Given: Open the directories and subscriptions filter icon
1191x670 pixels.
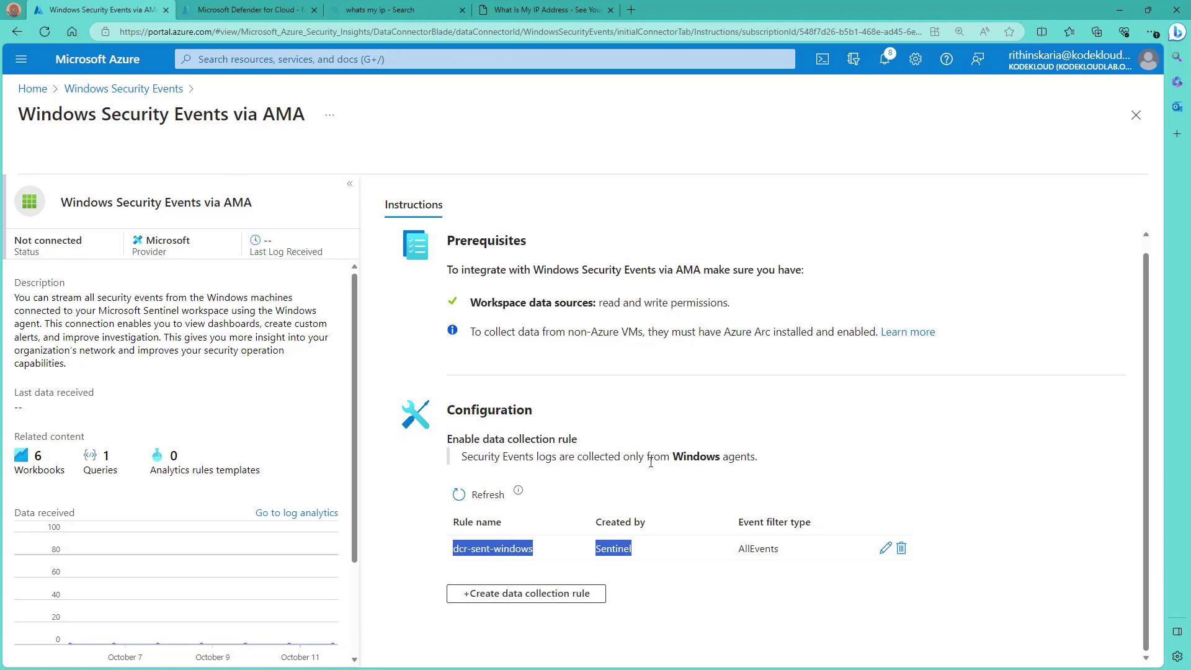Looking at the screenshot, I should 854,60.
